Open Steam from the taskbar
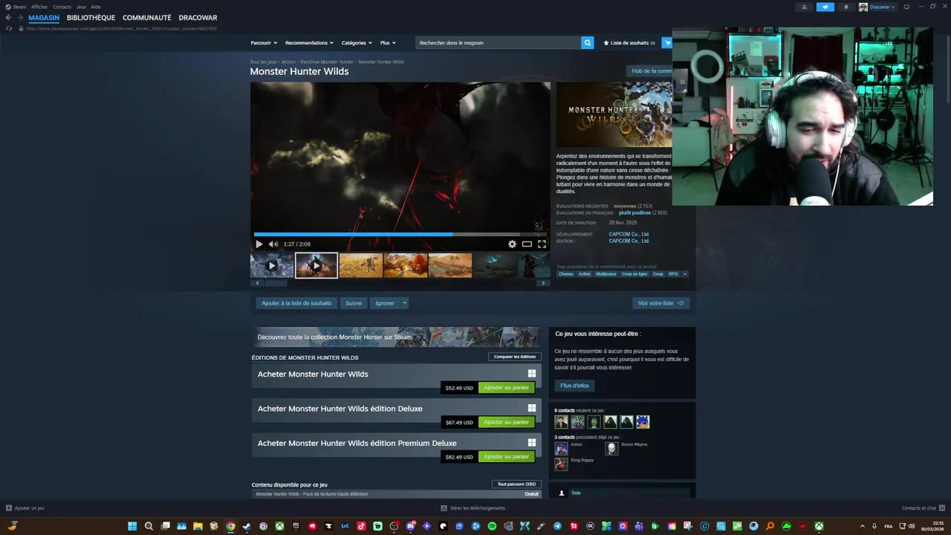 click(247, 526)
